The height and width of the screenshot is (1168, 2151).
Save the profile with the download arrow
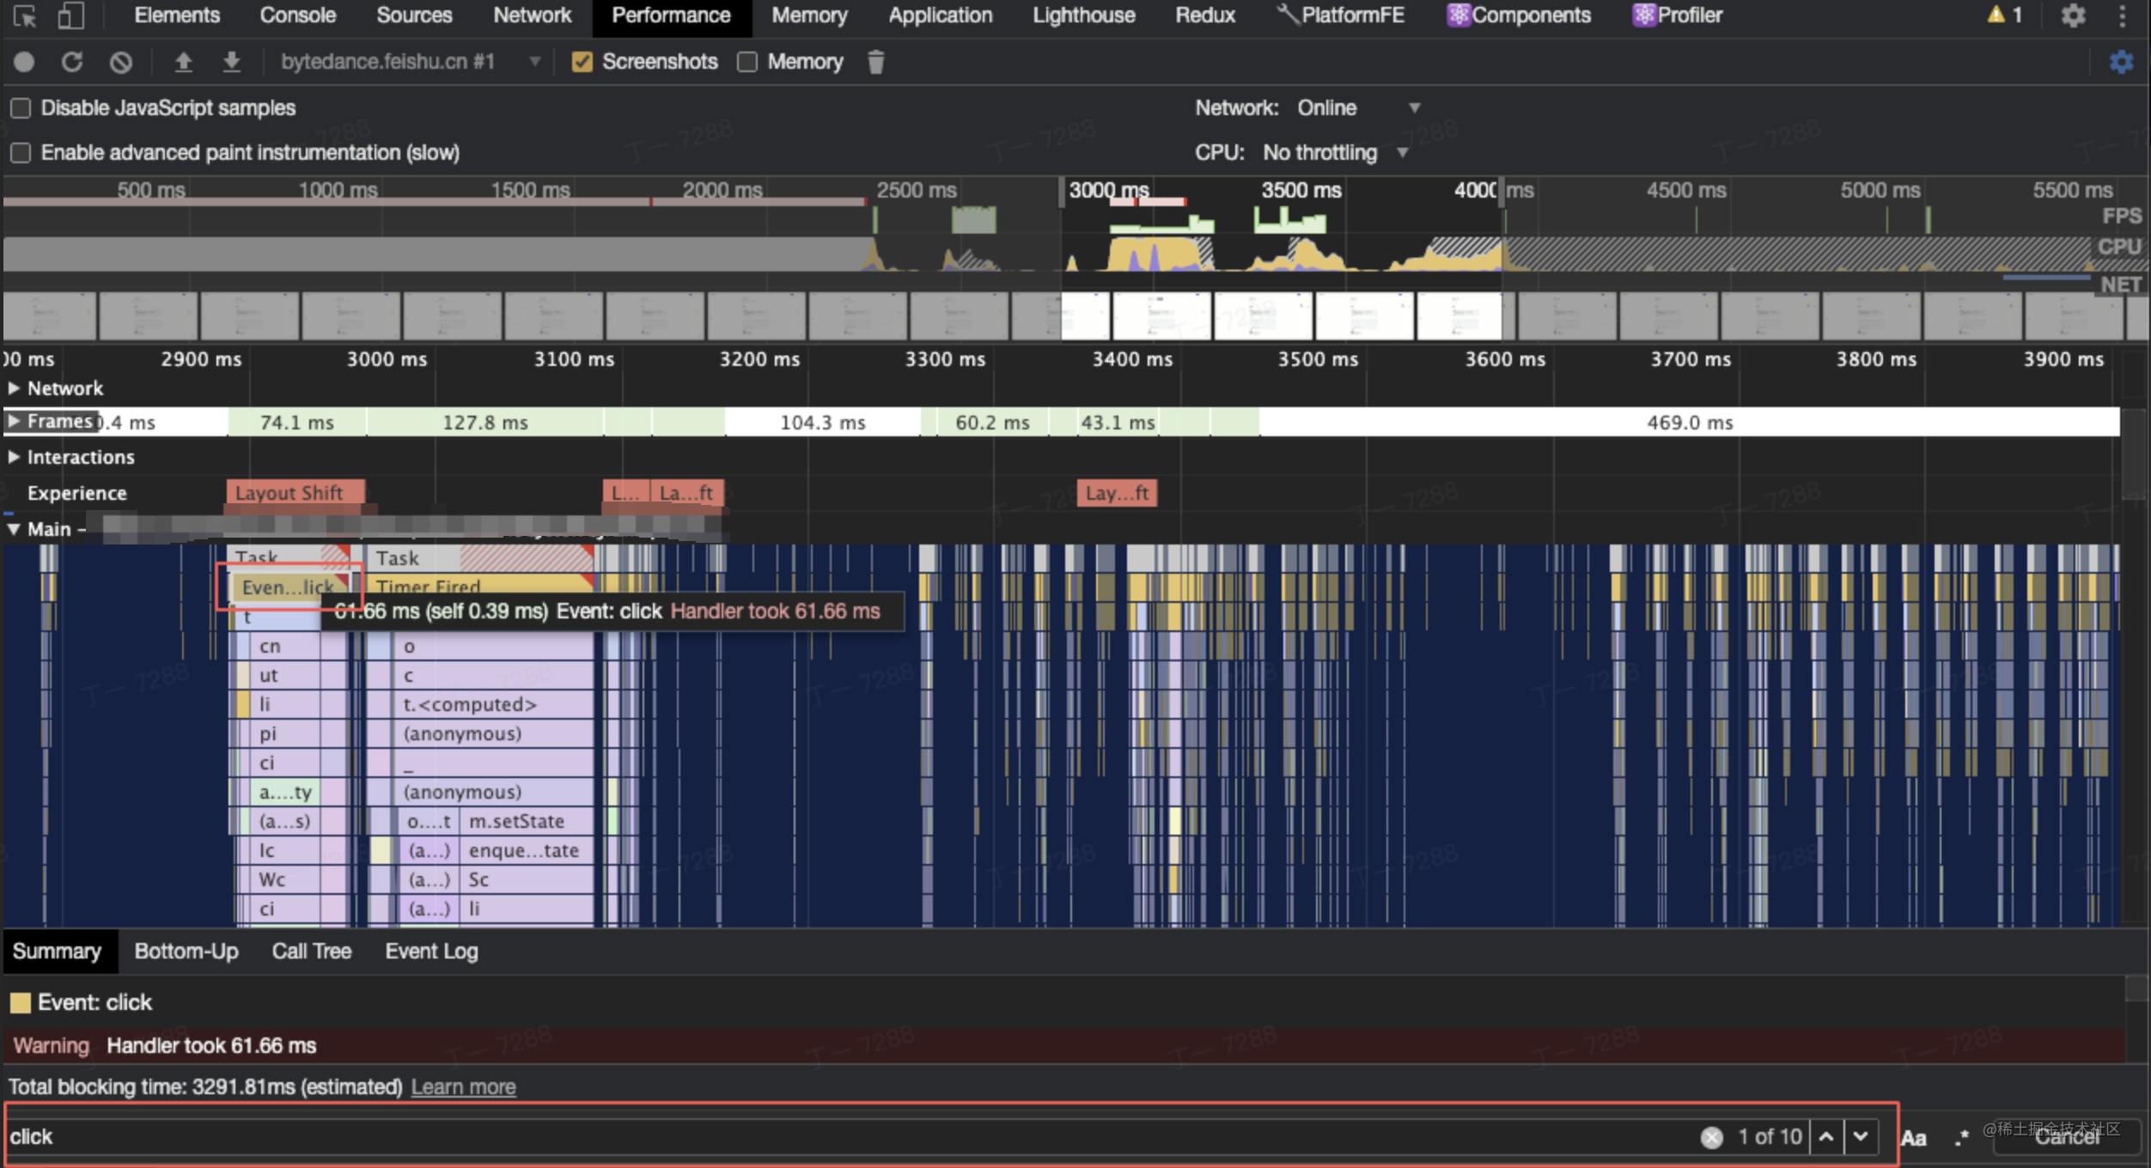pos(231,62)
